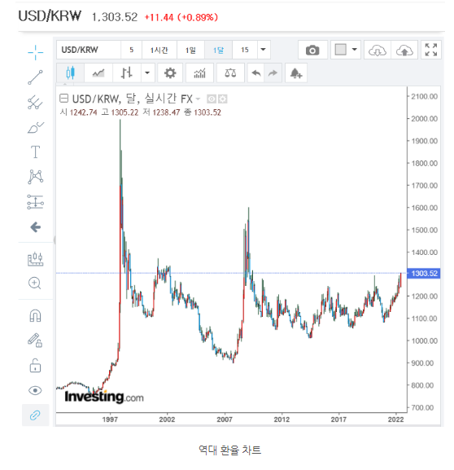Open the layout dropdown arrow
The width and height of the screenshot is (454, 470).
(355, 50)
